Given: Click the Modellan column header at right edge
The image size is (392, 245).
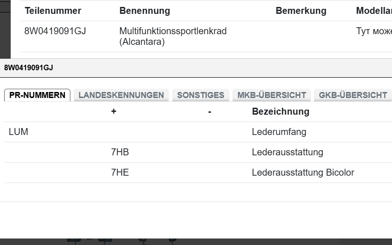Looking at the screenshot, I should coord(373,11).
